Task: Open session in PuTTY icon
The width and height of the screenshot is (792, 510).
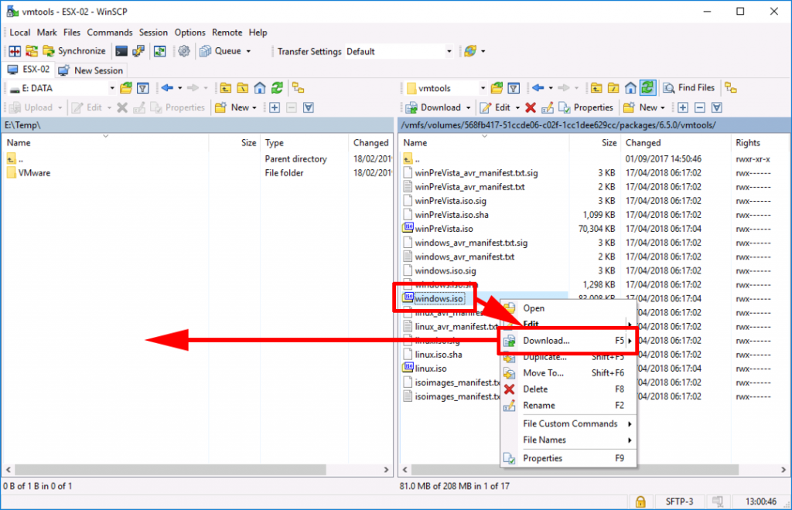Action: pos(138,51)
